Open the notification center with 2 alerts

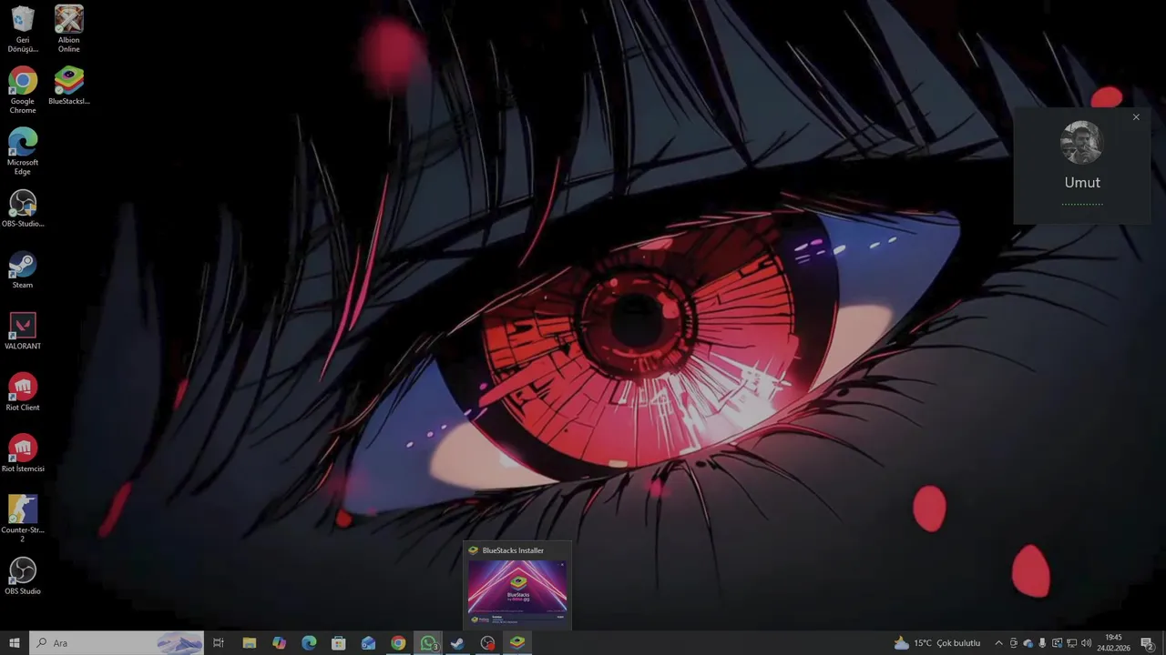[x=1147, y=643]
